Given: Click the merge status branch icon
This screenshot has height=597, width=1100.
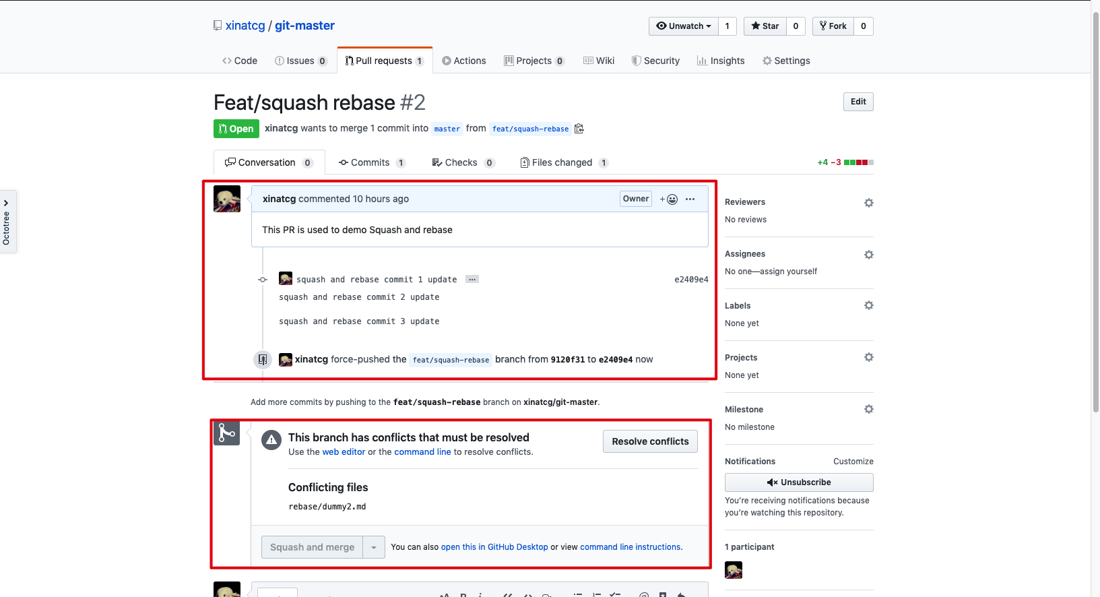Looking at the screenshot, I should [x=227, y=432].
